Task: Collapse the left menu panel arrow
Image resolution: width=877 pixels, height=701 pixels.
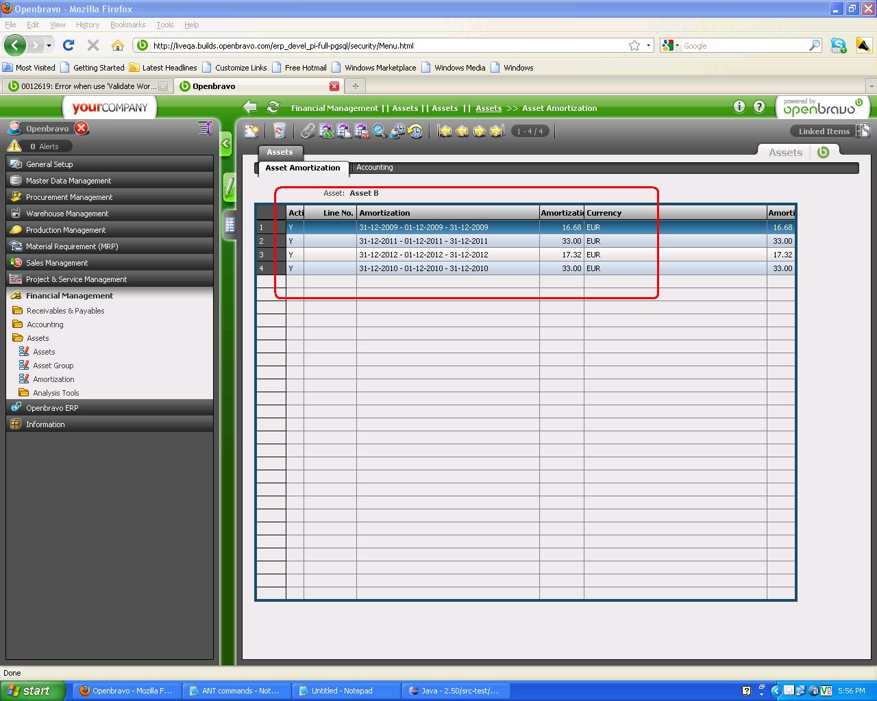Action: click(x=226, y=144)
